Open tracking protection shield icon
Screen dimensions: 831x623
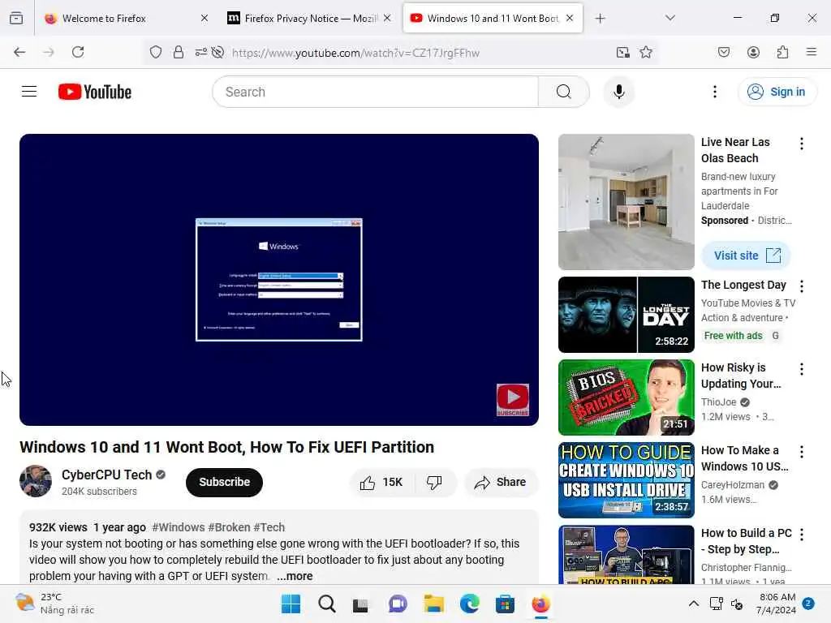[155, 52]
